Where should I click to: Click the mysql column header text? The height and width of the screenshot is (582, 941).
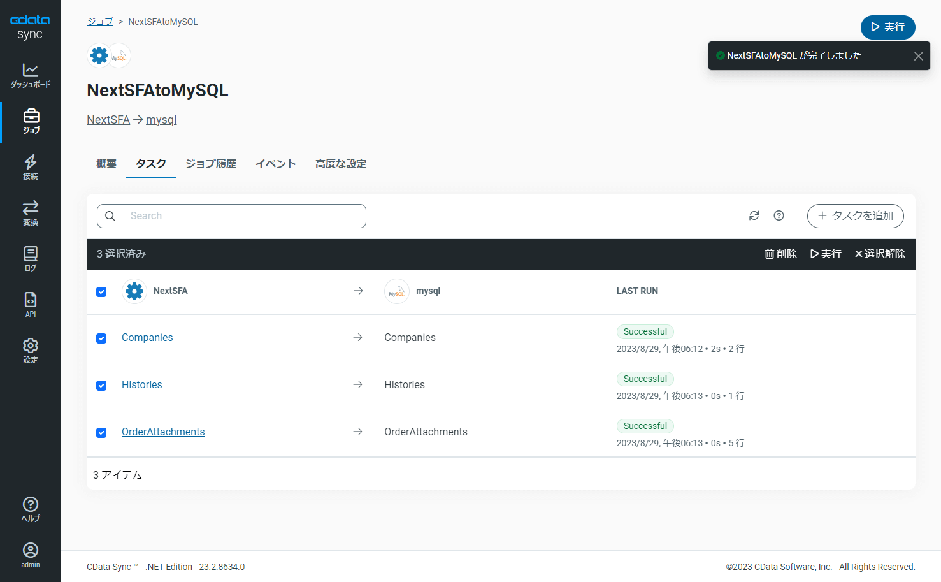click(x=428, y=291)
